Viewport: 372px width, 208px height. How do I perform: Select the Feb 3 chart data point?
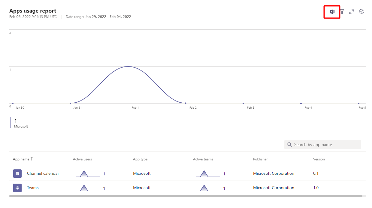[243, 103]
